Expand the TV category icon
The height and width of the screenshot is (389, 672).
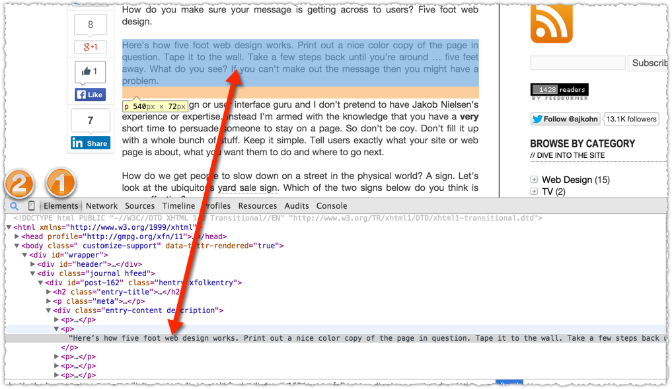click(x=534, y=192)
